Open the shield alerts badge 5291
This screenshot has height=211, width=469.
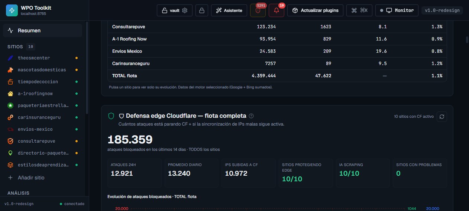[258, 10]
